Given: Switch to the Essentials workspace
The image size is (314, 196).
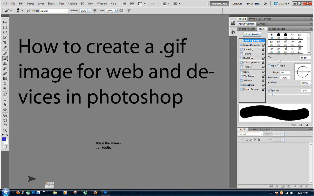Looking at the screenshot, I should coord(219,4).
